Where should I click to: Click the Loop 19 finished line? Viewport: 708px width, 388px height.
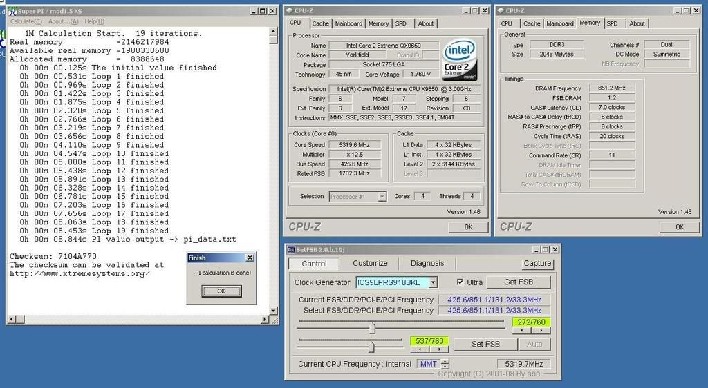pos(94,231)
